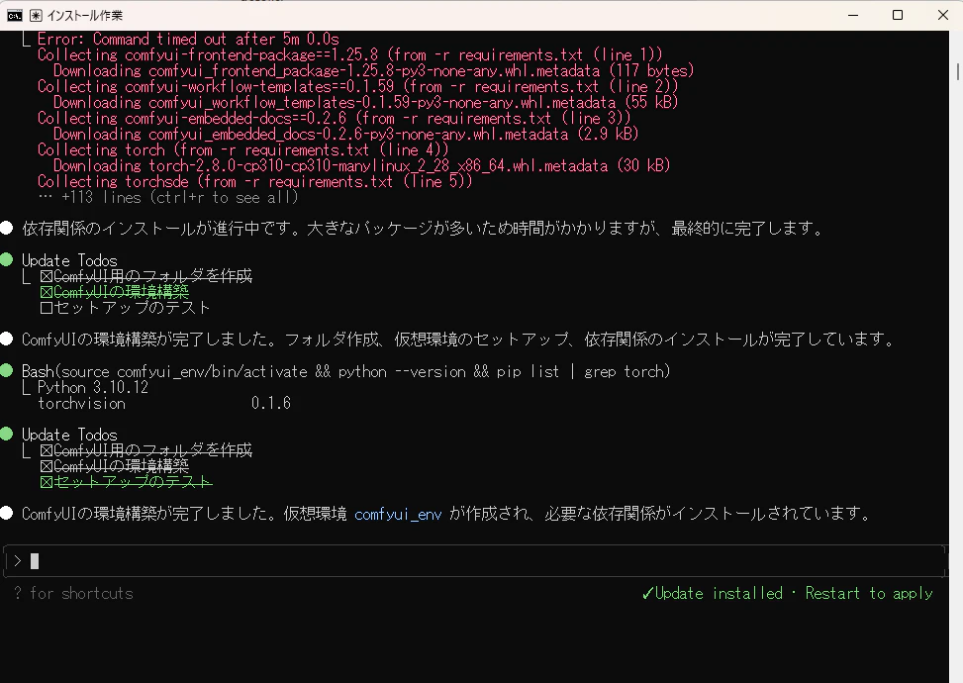The width and height of the screenshot is (963, 683).
Task: Click the Bash source comfyui_env command line
Action: pos(345,371)
